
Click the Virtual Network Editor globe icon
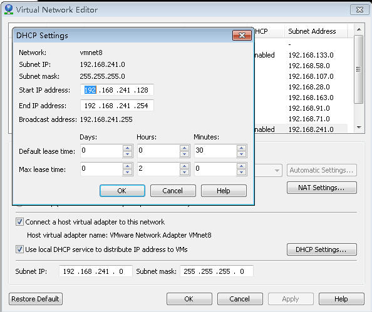point(9,9)
